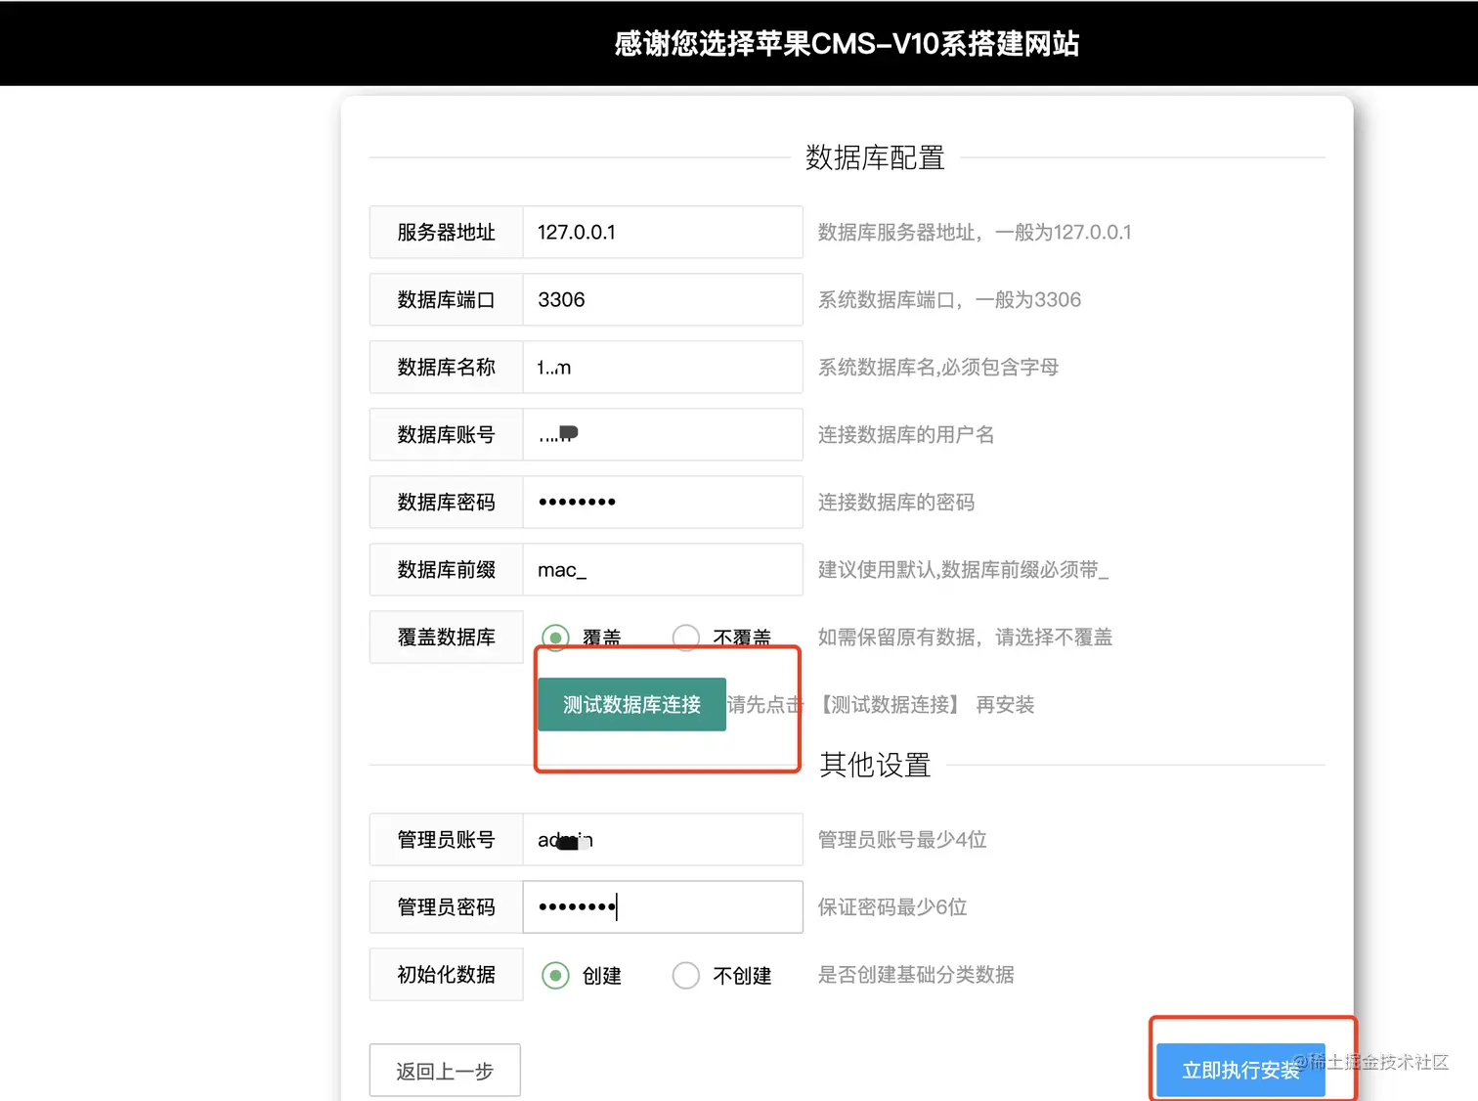The image size is (1478, 1101).
Task: Click hint text 系统数据库名,必须包含字母
Action: 938,367
